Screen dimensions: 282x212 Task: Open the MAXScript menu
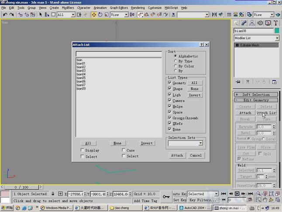pos(171,8)
